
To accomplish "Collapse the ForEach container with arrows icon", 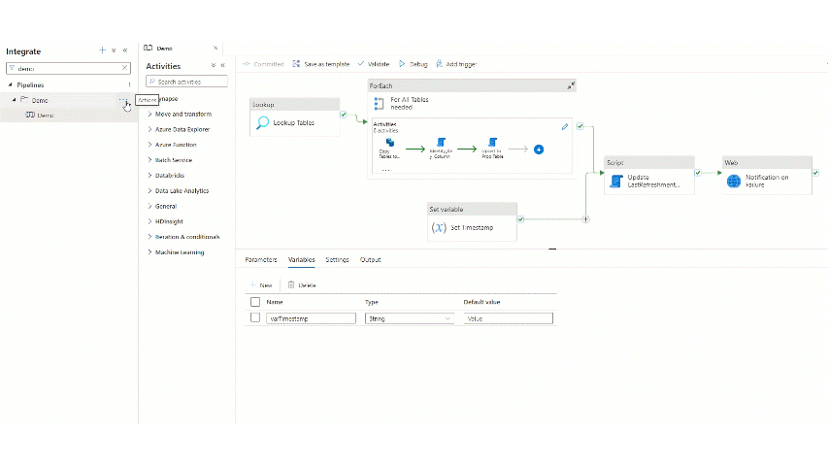I will [571, 85].
